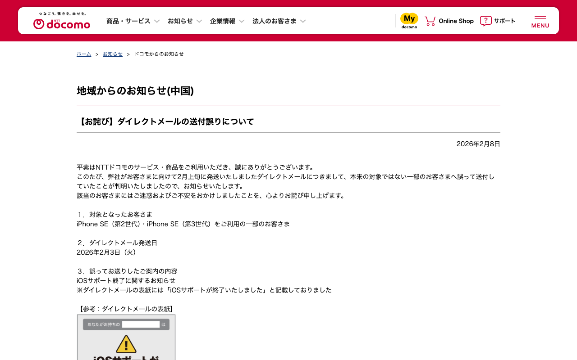Open the 企業情報 menu
This screenshot has height=360, width=577.
(223, 21)
